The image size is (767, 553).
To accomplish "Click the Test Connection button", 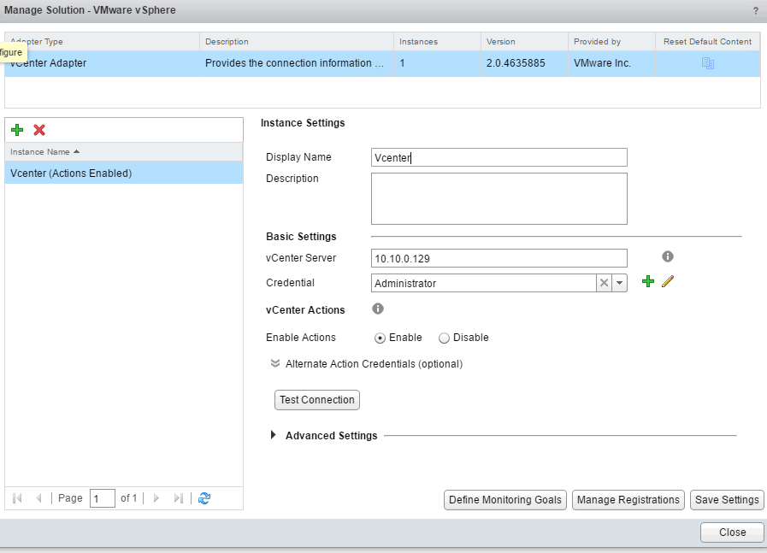I will [x=317, y=400].
